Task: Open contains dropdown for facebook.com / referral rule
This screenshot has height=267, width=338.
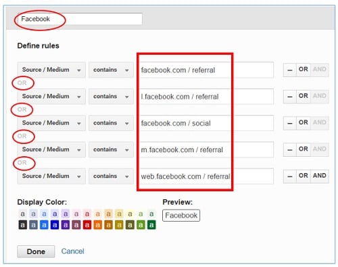Action: point(111,70)
